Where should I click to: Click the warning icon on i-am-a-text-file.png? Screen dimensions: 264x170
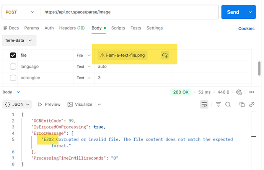(102, 55)
